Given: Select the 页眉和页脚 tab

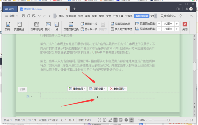Looking at the screenshot, I should 142,16.
